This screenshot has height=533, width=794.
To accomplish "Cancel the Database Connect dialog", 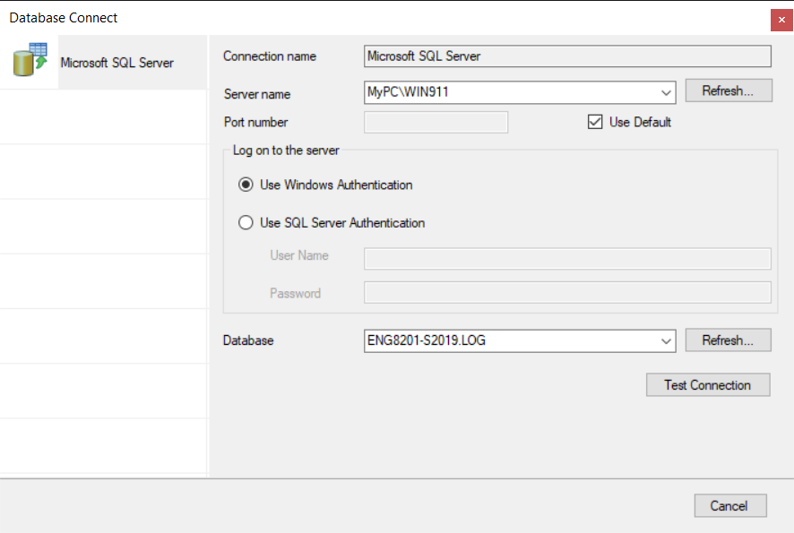I will click(x=730, y=505).
